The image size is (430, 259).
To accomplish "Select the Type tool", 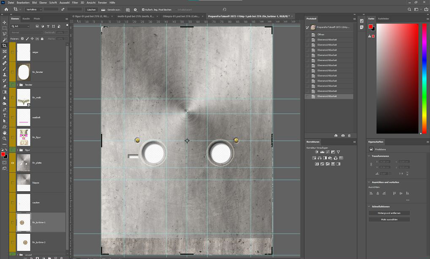I will click(4, 115).
